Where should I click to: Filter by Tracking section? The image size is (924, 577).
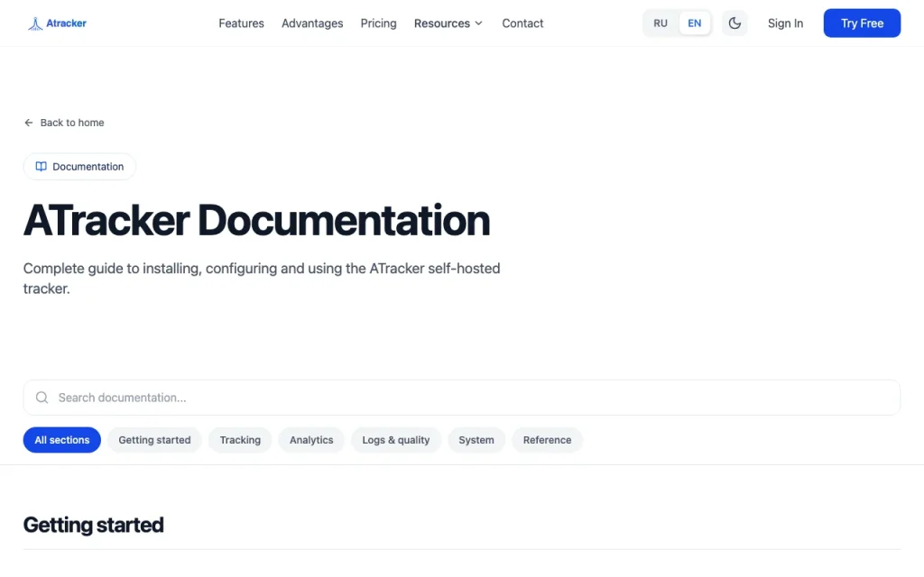click(240, 440)
